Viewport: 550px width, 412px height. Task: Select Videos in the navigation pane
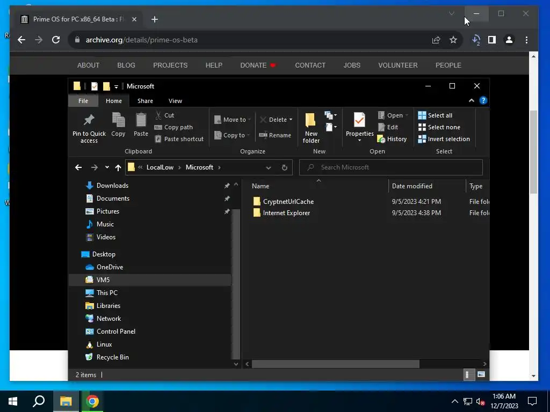(106, 237)
